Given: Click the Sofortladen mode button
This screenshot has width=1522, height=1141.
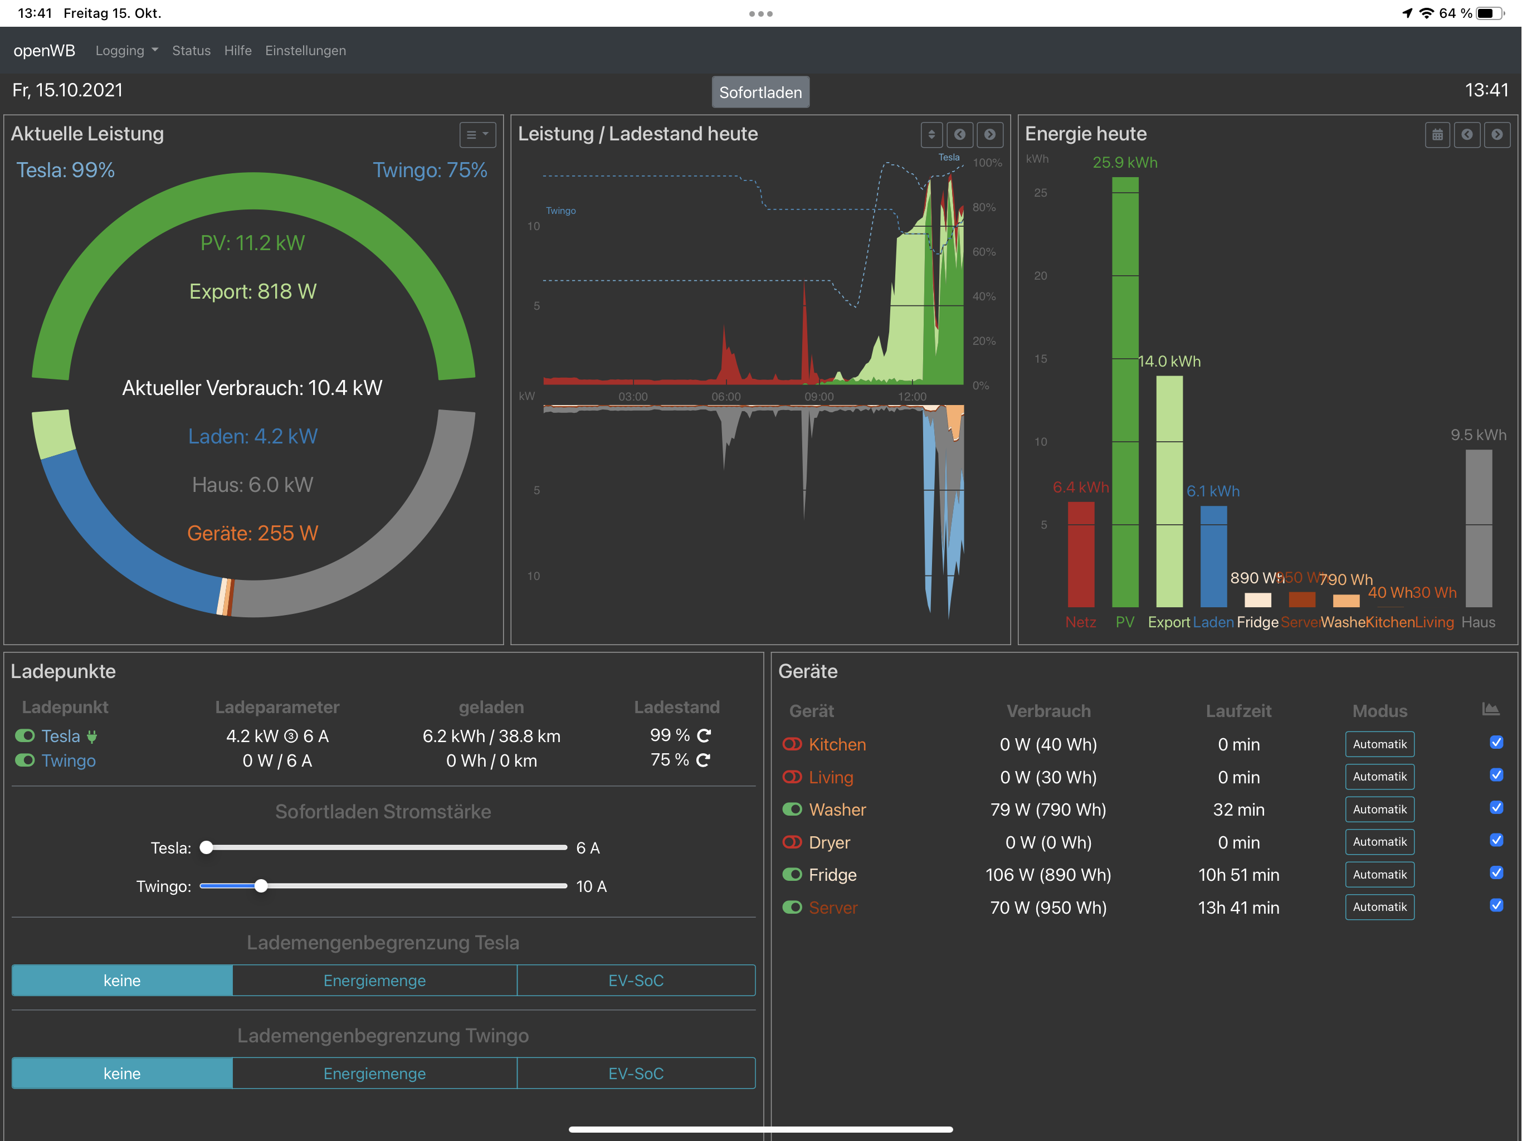Looking at the screenshot, I should (x=760, y=93).
